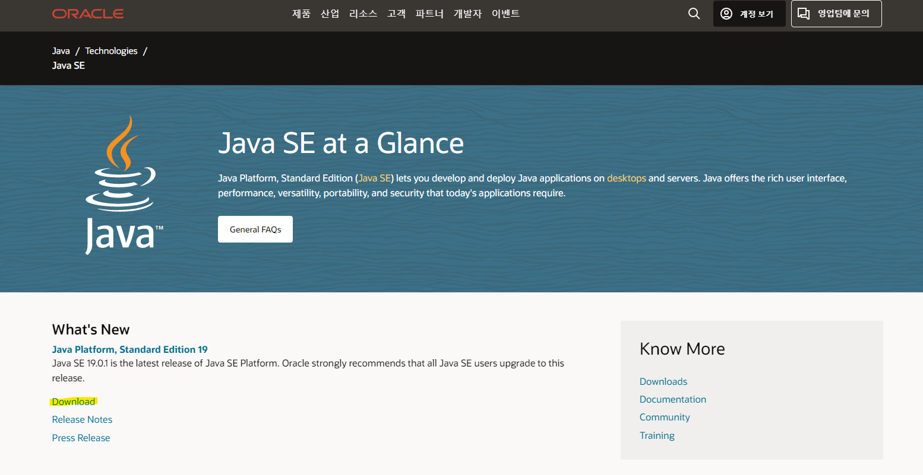This screenshot has height=475, width=923.
Task: Open the search magnifier icon
Action: [x=694, y=14]
